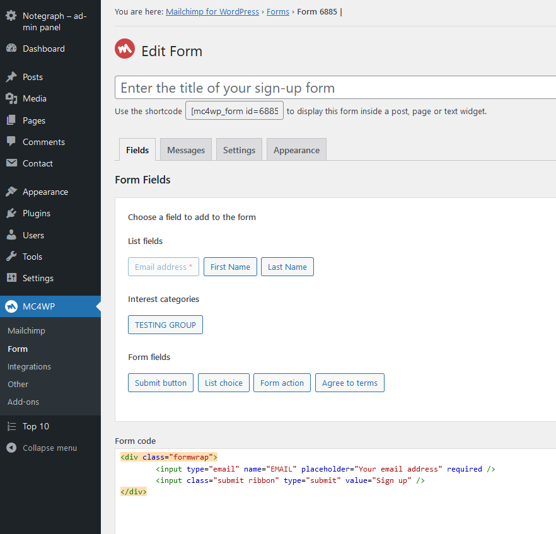
Task: Navigate to the Forms breadcrumb link
Action: pyautogui.click(x=278, y=11)
